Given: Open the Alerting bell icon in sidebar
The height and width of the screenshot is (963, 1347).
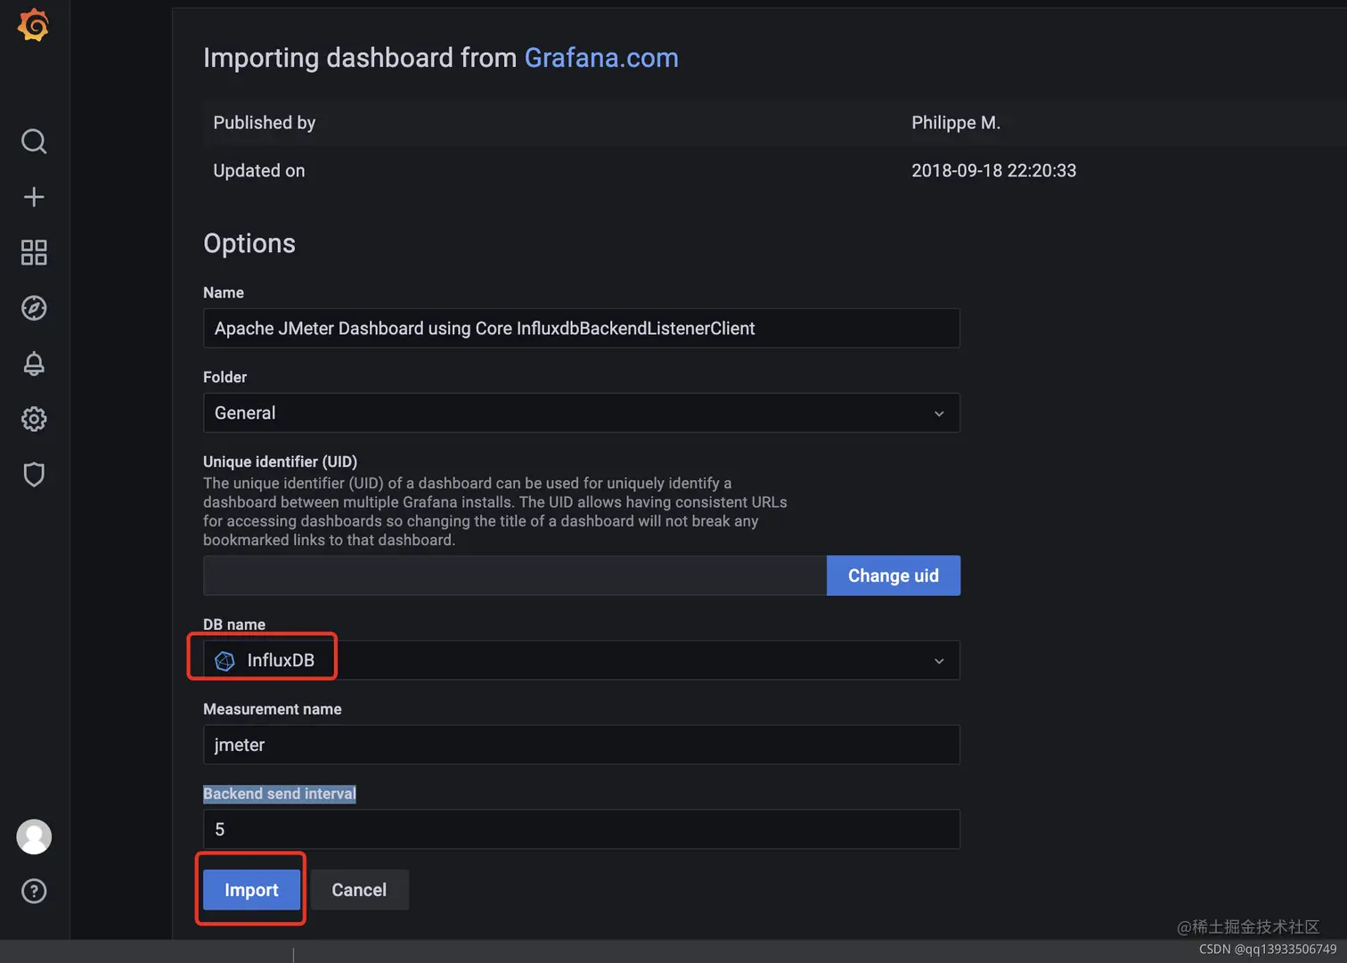Looking at the screenshot, I should coord(34,363).
